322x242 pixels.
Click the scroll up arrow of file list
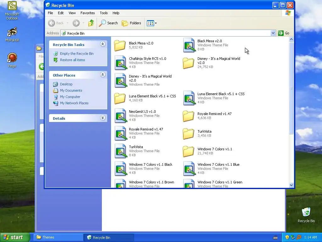pos(291,39)
